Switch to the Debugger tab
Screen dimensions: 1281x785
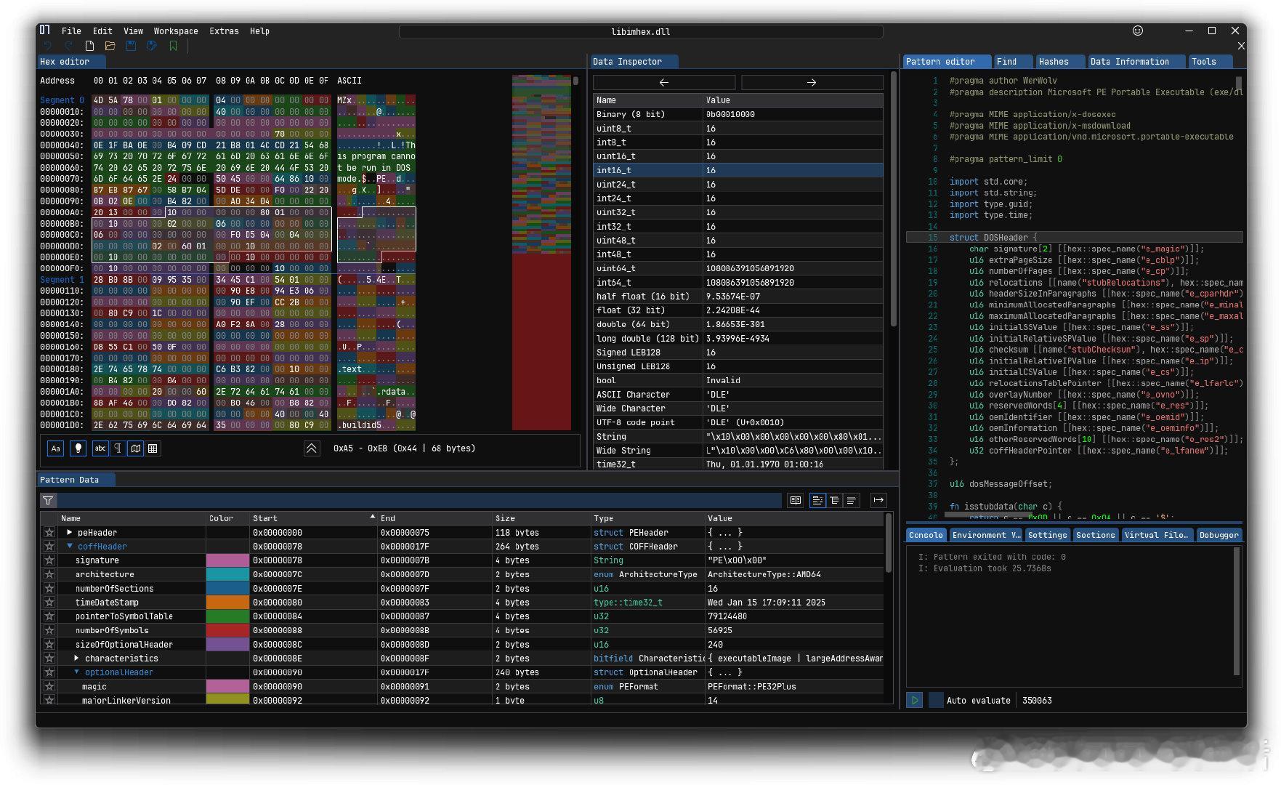[1219, 535]
